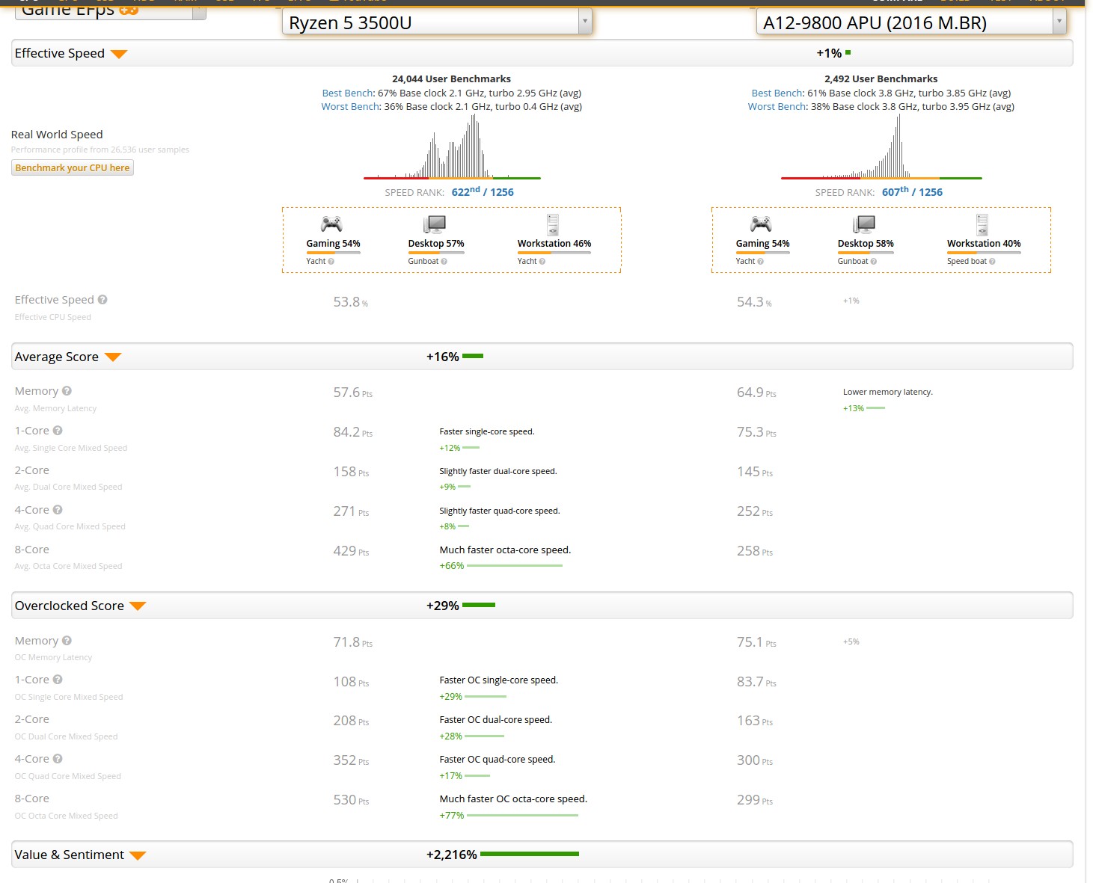
Task: Click the Lower memory latency text
Action: click(x=887, y=392)
